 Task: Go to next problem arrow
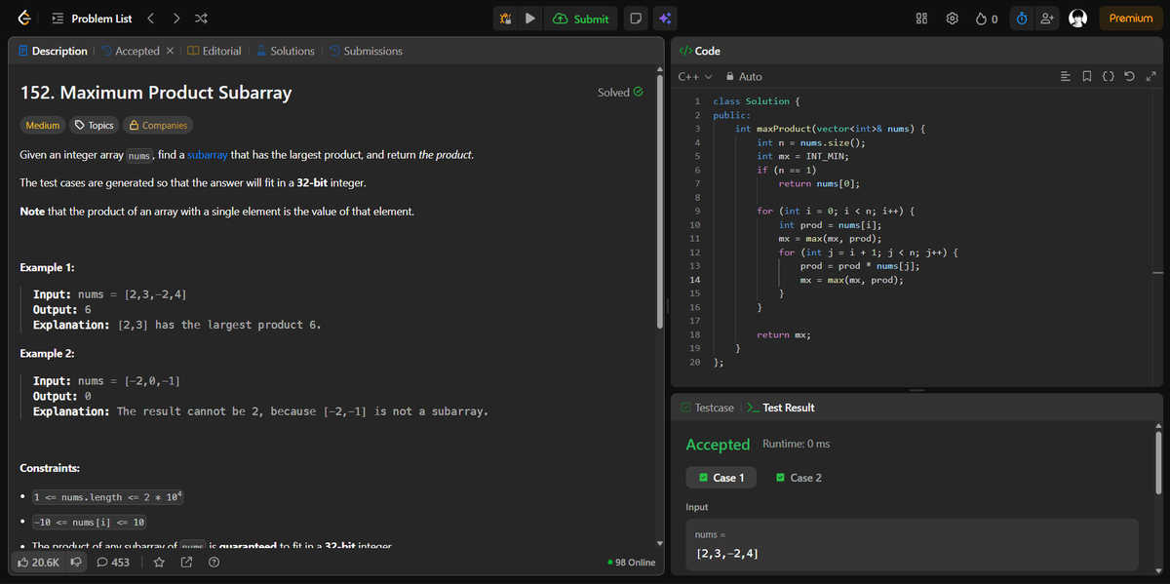[175, 19]
